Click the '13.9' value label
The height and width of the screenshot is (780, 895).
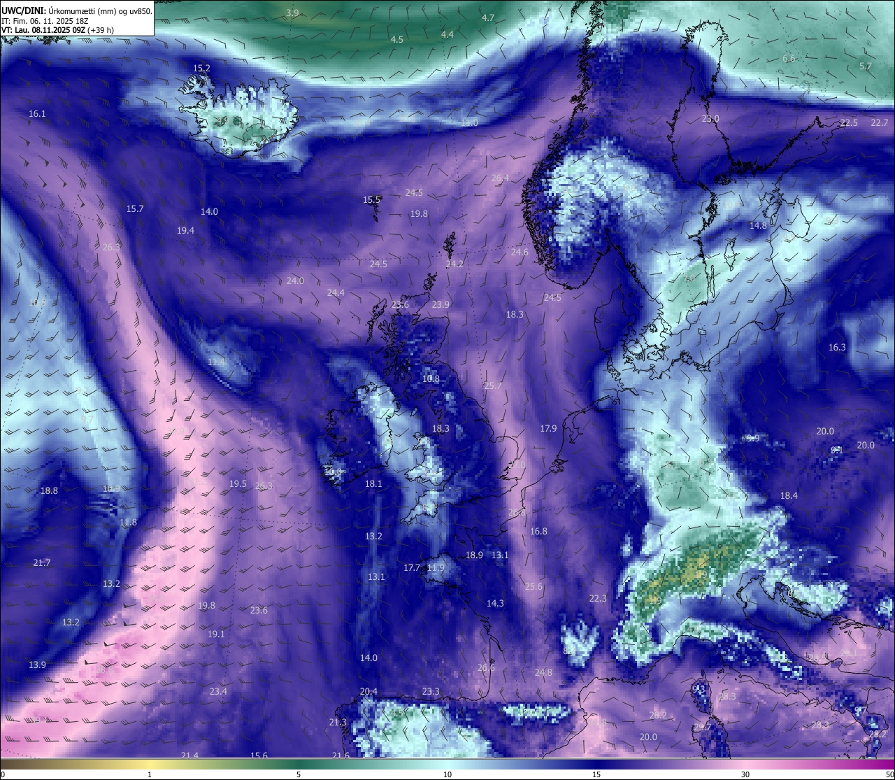click(x=37, y=665)
